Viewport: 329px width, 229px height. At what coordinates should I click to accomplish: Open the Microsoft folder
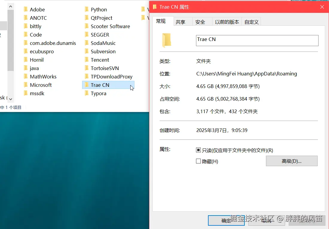[x=42, y=85]
